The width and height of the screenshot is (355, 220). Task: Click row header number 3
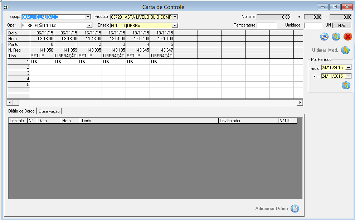(19, 73)
